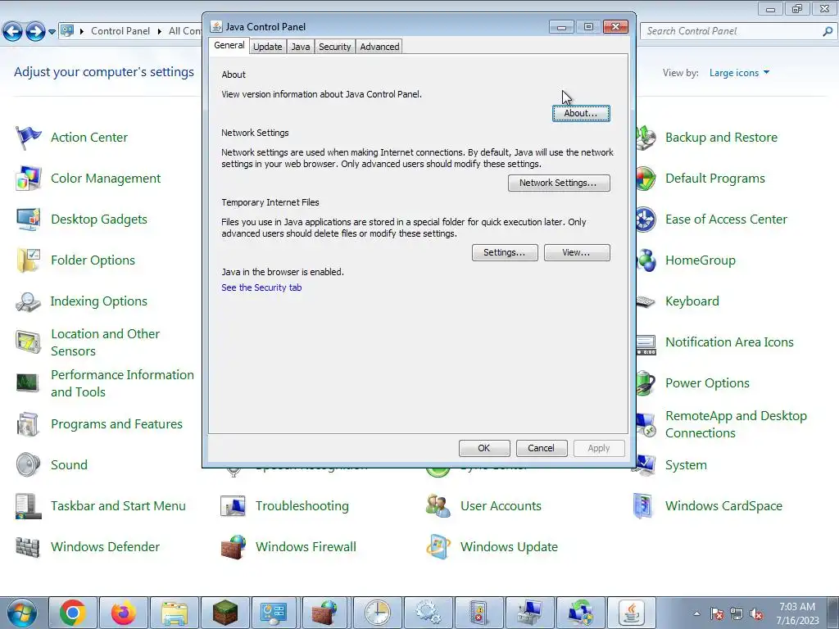The width and height of the screenshot is (839, 629).
Task: Click the About... button
Action: coord(581,113)
